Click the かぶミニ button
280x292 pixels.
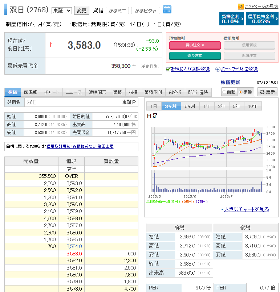tap(117, 11)
